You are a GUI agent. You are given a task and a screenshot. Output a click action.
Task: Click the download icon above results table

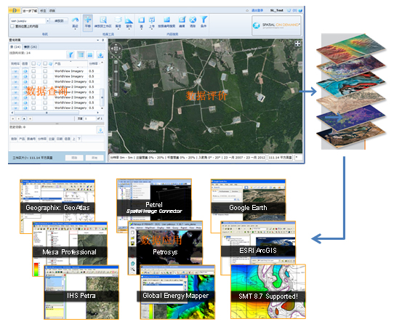click(x=100, y=54)
